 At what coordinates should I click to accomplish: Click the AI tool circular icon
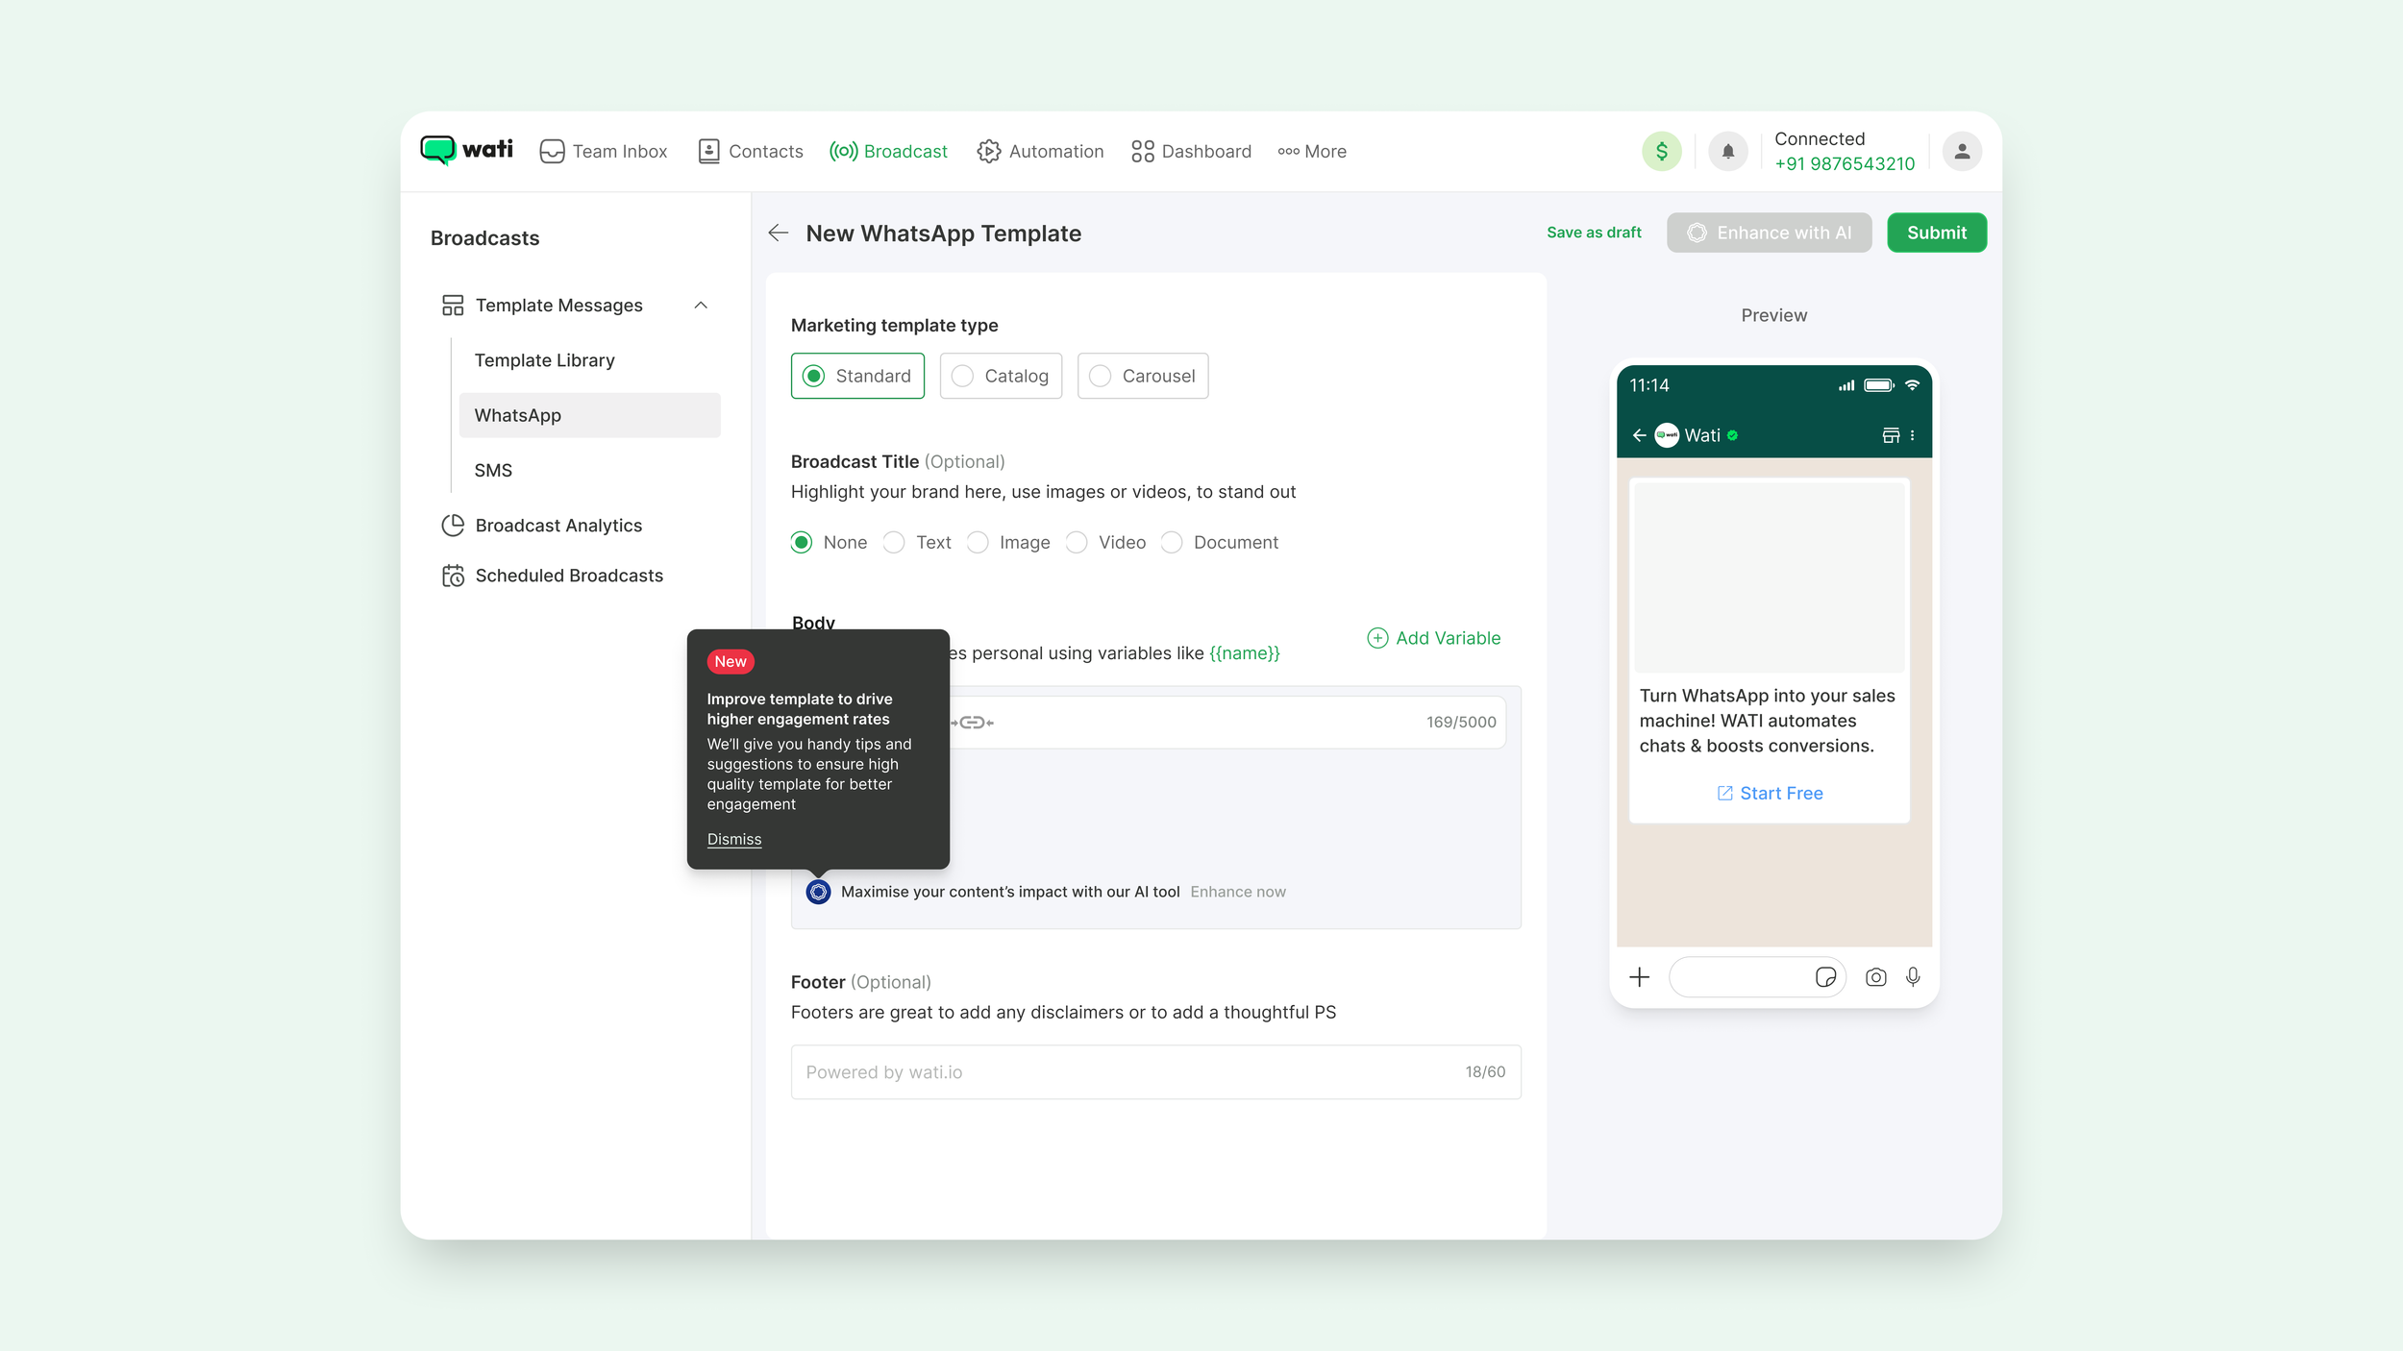coord(818,892)
